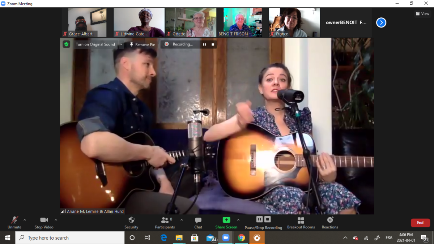The width and height of the screenshot is (434, 244).
Task: Click the red End button
Action: (x=420, y=223)
